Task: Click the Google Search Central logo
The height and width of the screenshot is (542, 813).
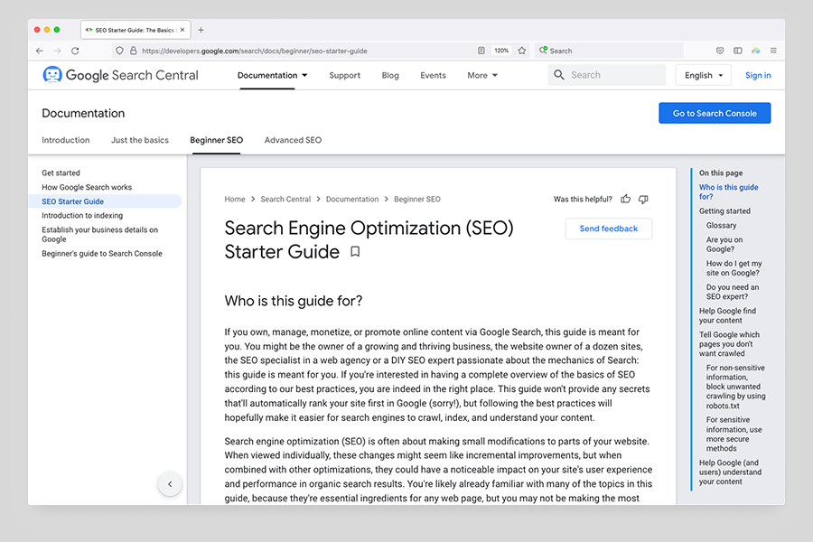Action: coord(120,75)
